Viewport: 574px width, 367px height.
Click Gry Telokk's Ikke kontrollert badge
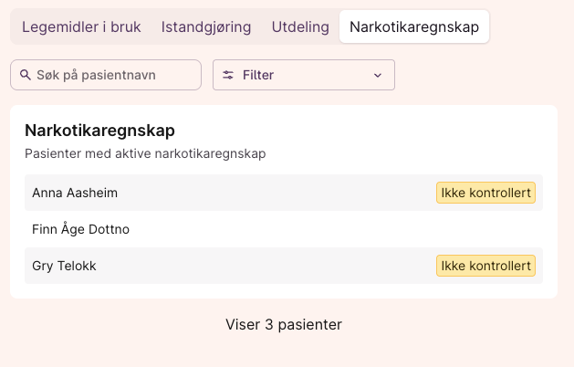click(x=485, y=266)
